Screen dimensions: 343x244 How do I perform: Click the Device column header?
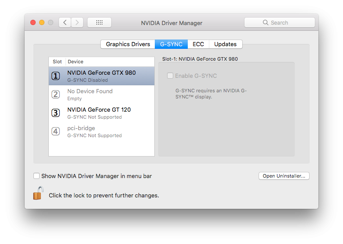point(76,62)
